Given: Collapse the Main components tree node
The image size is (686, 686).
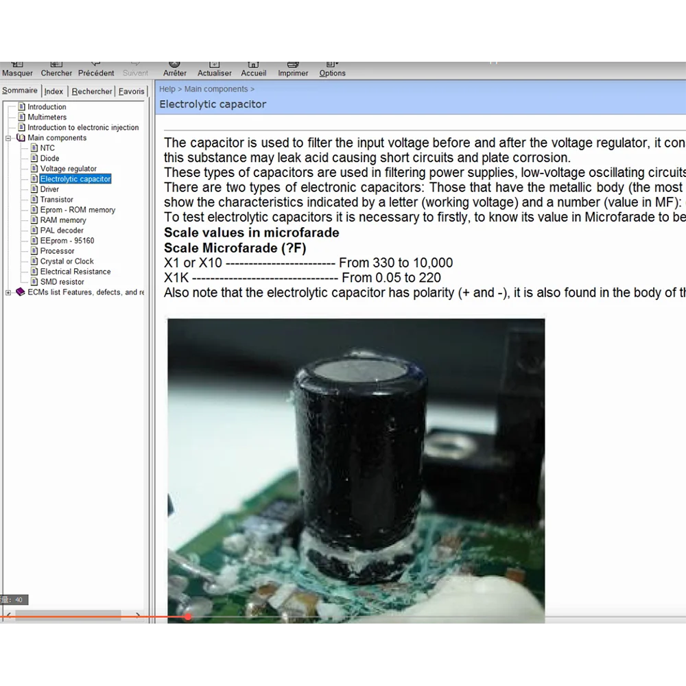Looking at the screenshot, I should [x=8, y=138].
